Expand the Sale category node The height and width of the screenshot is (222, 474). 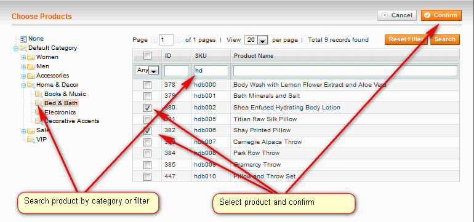[x=23, y=132]
